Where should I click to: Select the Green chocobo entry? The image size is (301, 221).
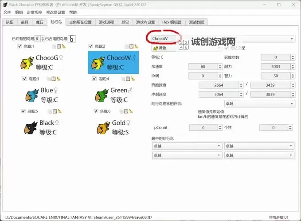tap(114, 95)
